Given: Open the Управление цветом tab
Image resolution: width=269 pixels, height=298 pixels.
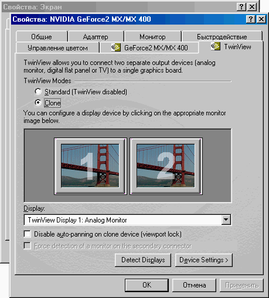Looking at the screenshot, I should (57, 47).
